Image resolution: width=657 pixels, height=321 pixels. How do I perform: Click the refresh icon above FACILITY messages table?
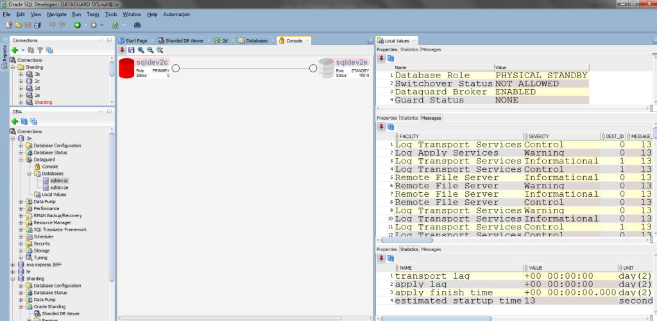click(x=391, y=127)
